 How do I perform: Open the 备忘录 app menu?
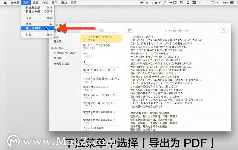click(x=15, y=2)
